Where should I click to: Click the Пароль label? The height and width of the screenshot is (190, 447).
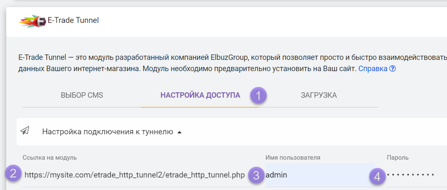pyautogui.click(x=397, y=158)
